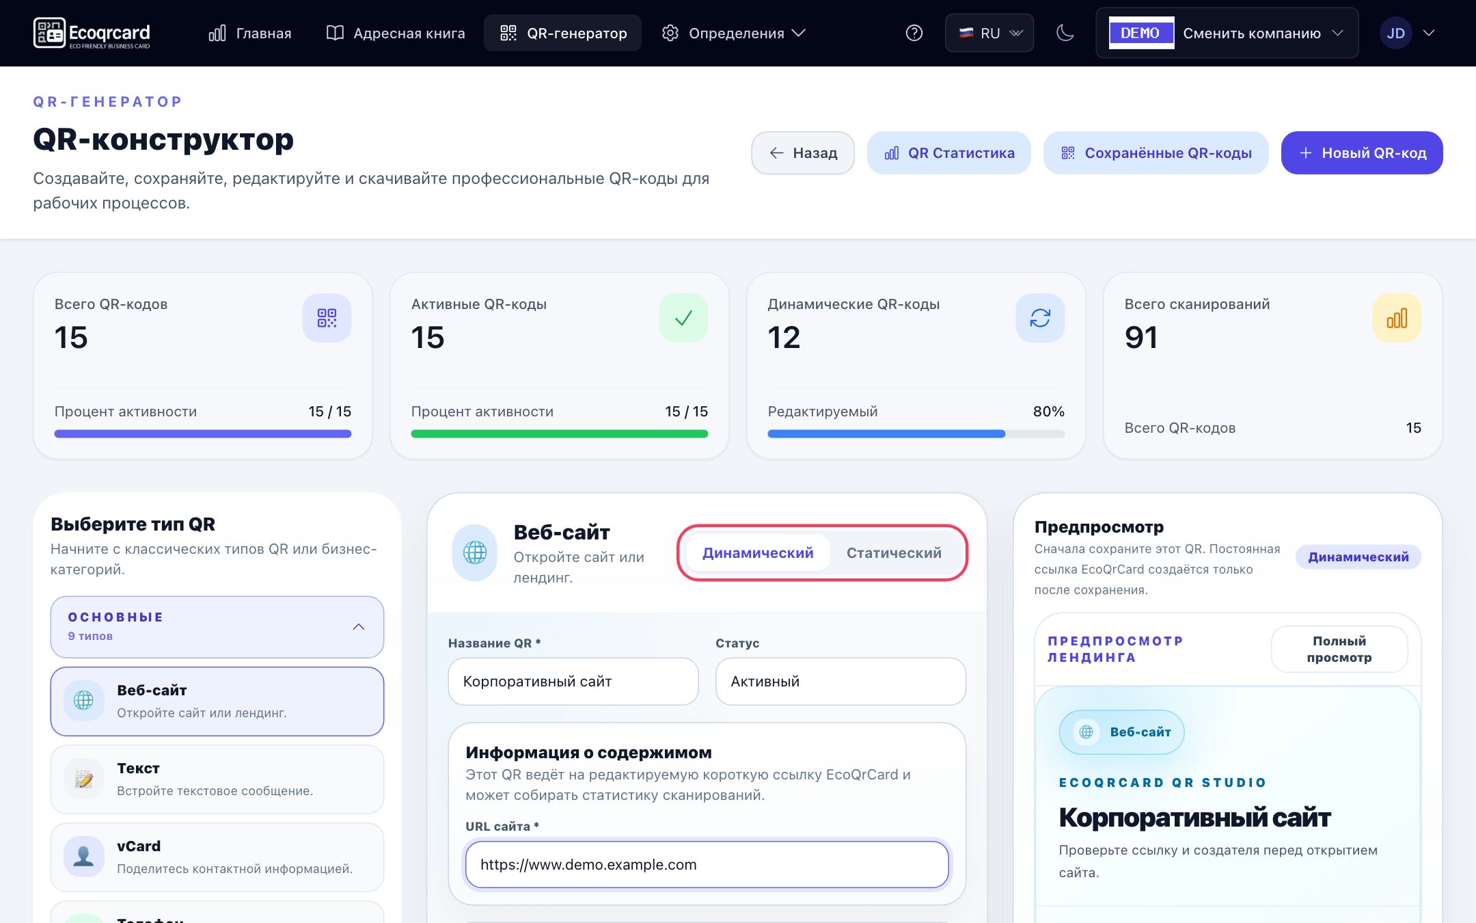1476x923 pixels.
Task: Click the person icon of vCard type
Action: point(83,857)
